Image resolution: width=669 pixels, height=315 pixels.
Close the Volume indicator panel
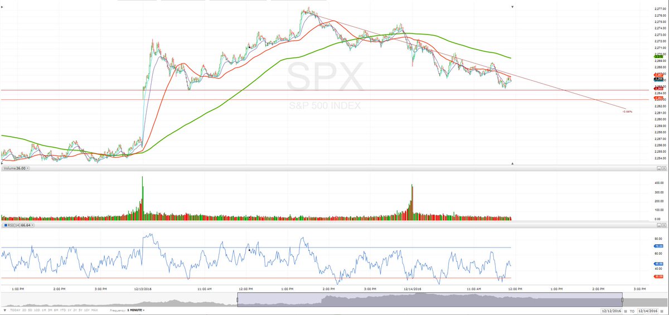pos(664,168)
